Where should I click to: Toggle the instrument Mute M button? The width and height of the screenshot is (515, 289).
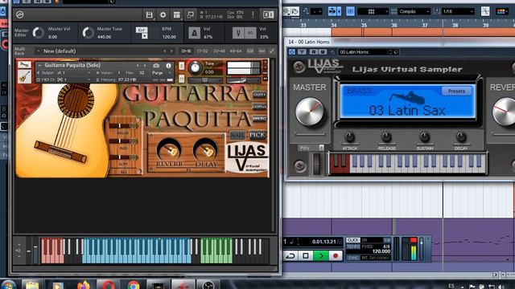tap(181, 79)
